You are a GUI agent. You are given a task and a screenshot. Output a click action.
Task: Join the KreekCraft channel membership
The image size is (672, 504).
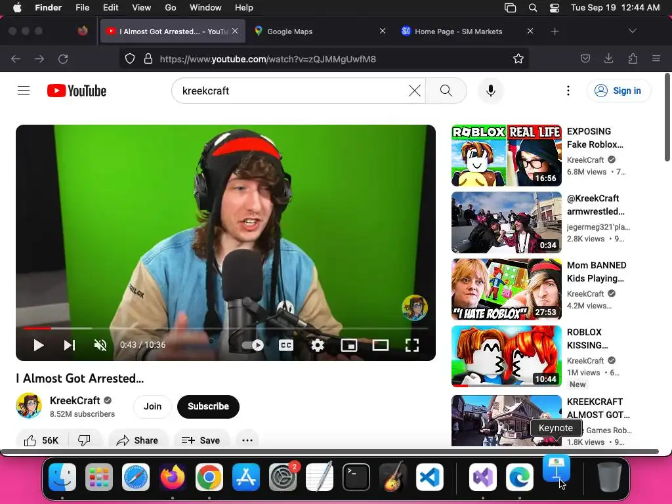click(x=152, y=406)
